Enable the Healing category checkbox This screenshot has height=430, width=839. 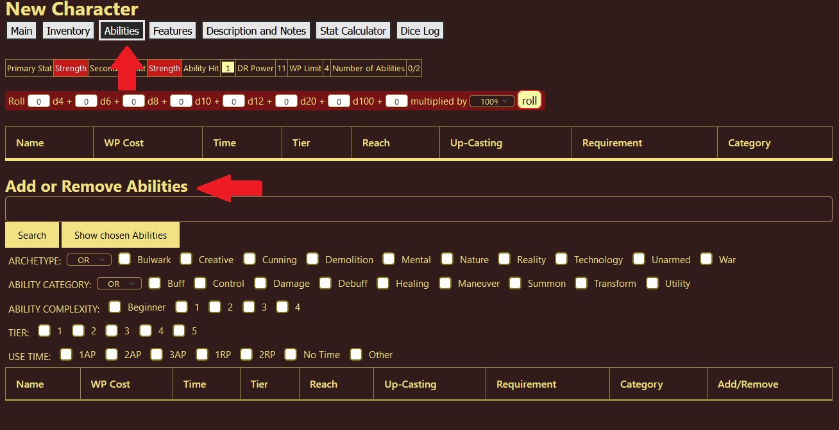(383, 283)
